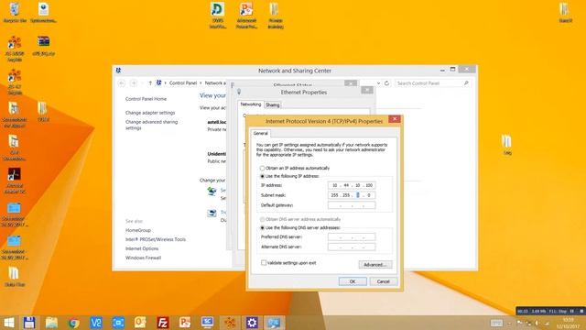Confirm IPv4 properties with OK
The height and width of the screenshot is (330, 586).
tap(353, 281)
